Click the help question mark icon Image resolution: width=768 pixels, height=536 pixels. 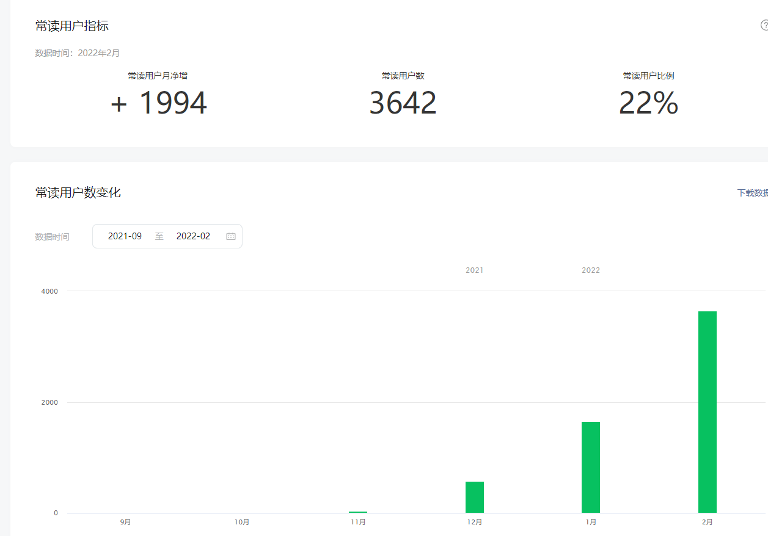[764, 26]
